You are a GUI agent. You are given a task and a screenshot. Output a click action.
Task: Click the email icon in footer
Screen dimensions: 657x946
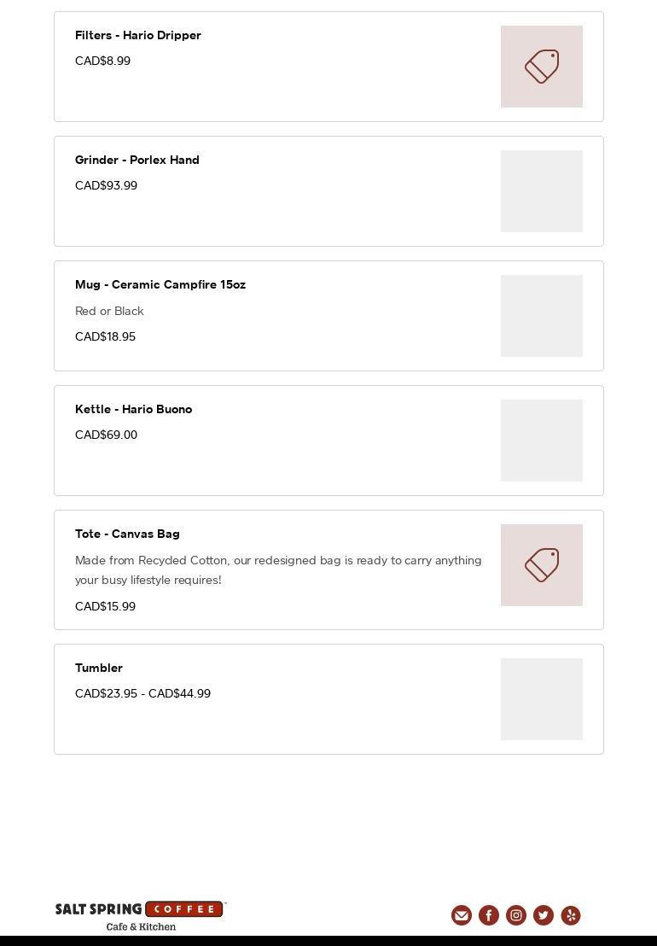462,915
